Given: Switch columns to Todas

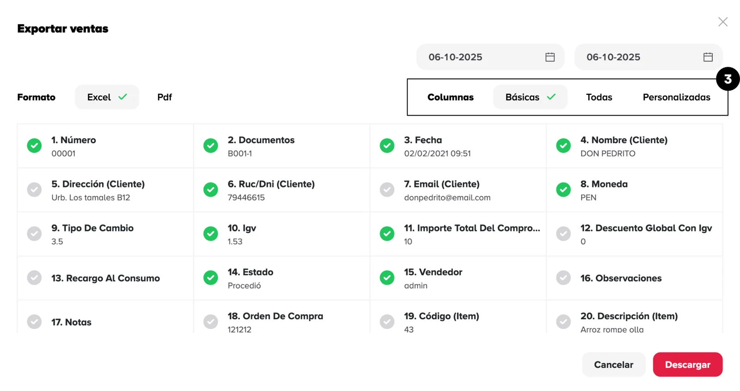Looking at the screenshot, I should click(x=599, y=97).
